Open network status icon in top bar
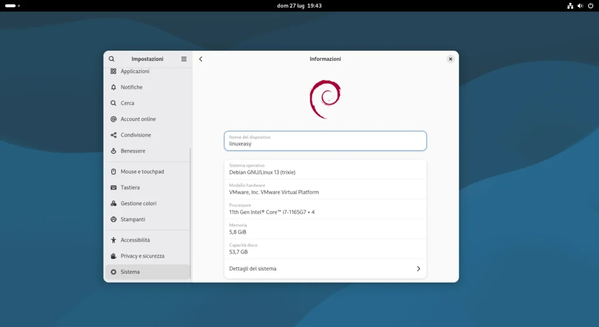The image size is (599, 327). pyautogui.click(x=570, y=6)
